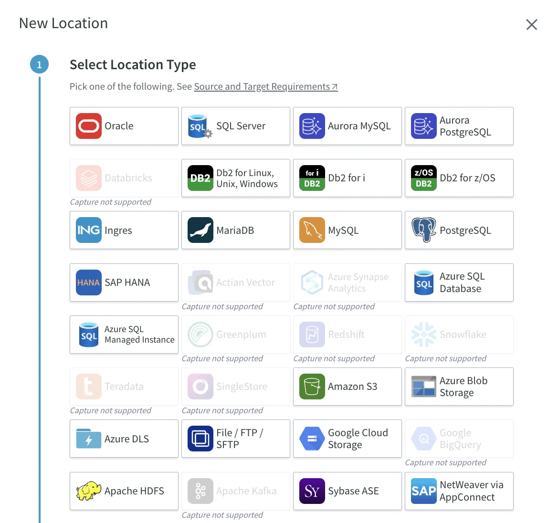
Task: Select the SAP HANA icon
Action: pyautogui.click(x=88, y=282)
